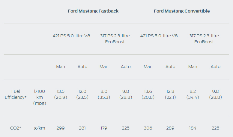Select Convertible 317 PS 2.3-litre EcoBoost heading
The image size is (233, 137).
click(204, 39)
